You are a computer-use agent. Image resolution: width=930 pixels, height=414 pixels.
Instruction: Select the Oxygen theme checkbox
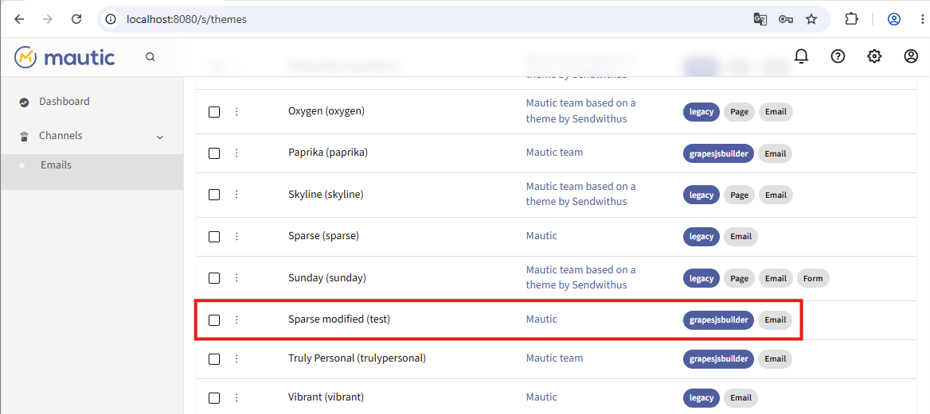(214, 112)
